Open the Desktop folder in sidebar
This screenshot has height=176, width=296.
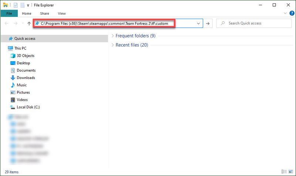pyautogui.click(x=23, y=63)
